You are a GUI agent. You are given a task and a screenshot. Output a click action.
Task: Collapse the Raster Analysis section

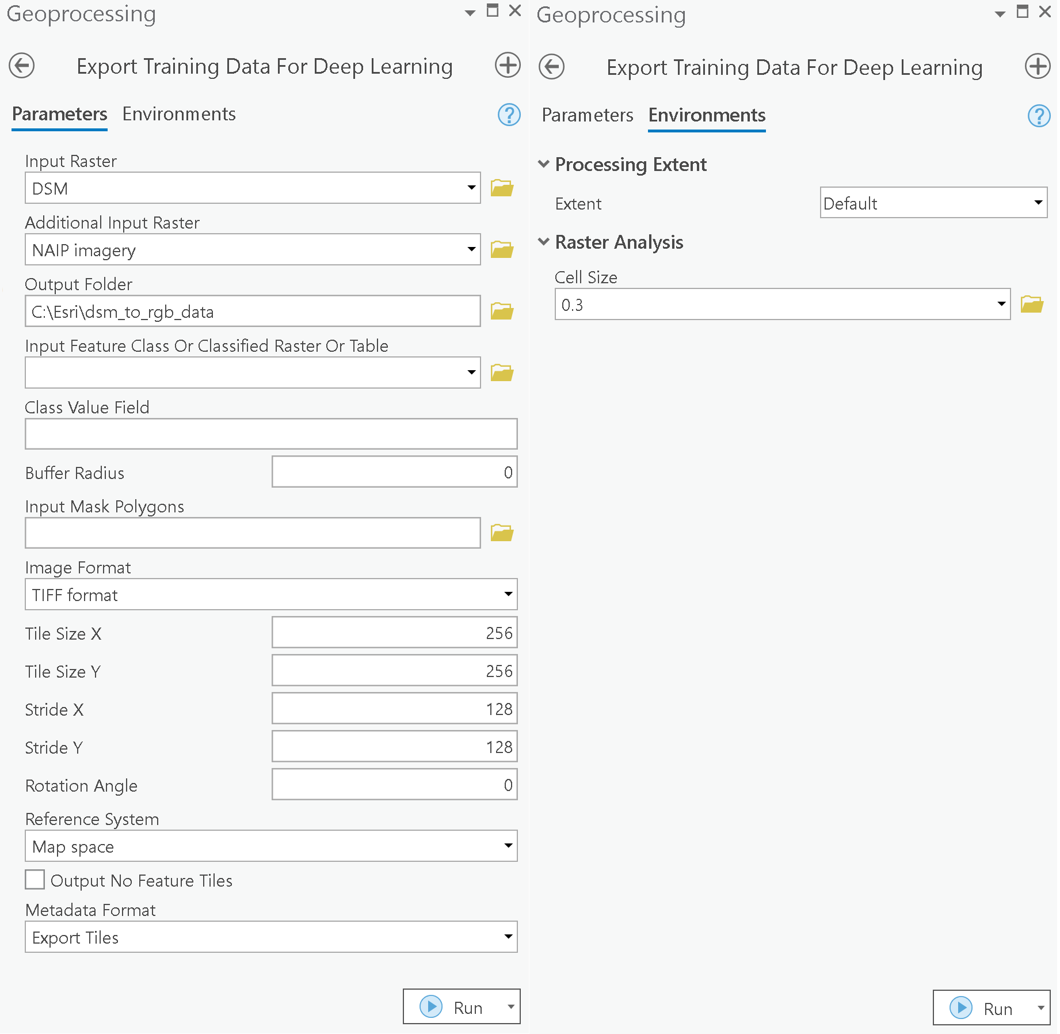(543, 242)
